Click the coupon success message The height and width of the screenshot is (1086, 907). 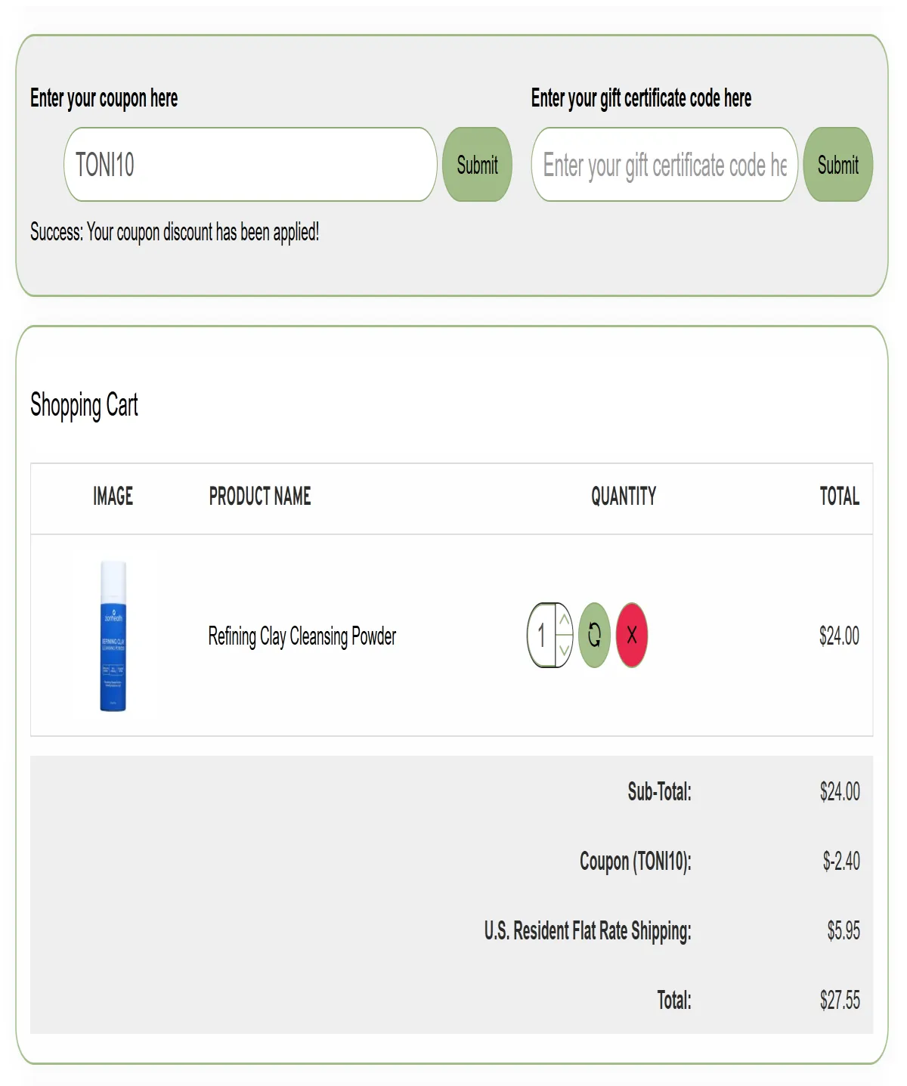pos(175,232)
